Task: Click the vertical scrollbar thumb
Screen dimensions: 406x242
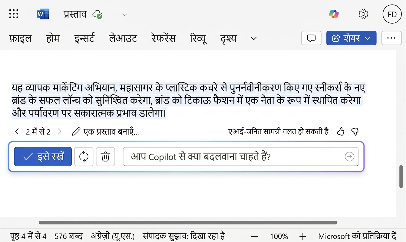Action: tap(401, 177)
